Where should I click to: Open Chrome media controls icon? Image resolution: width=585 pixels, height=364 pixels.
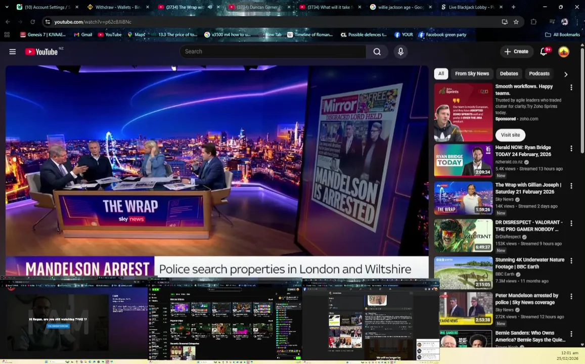tap(552, 22)
